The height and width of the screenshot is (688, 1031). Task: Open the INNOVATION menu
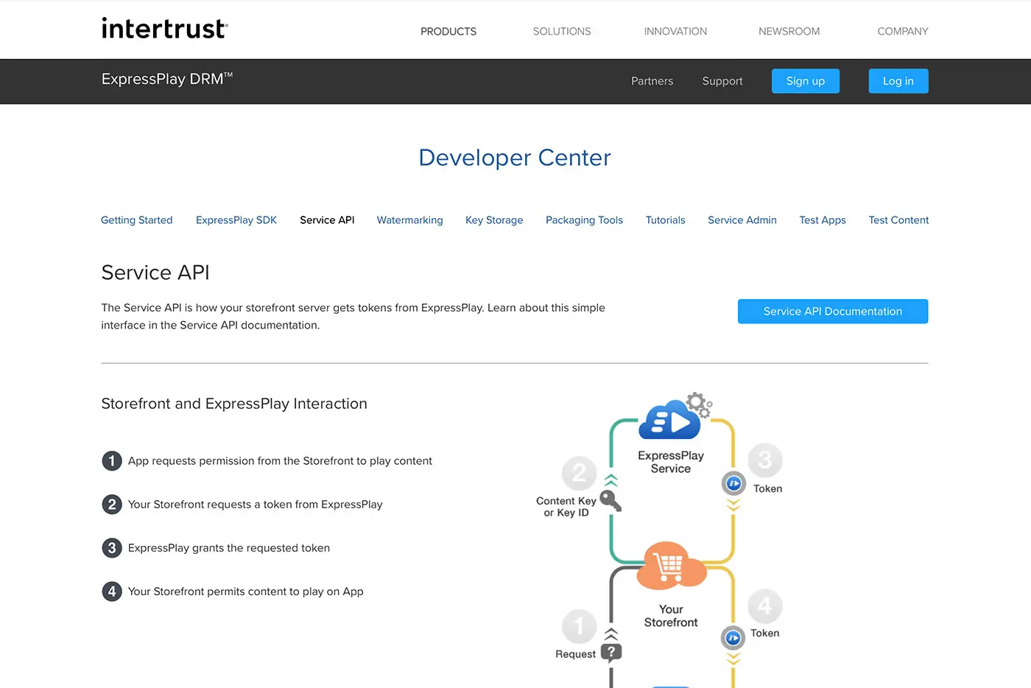(x=675, y=32)
